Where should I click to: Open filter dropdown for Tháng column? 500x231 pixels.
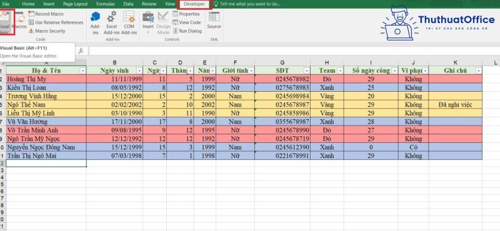191,71
